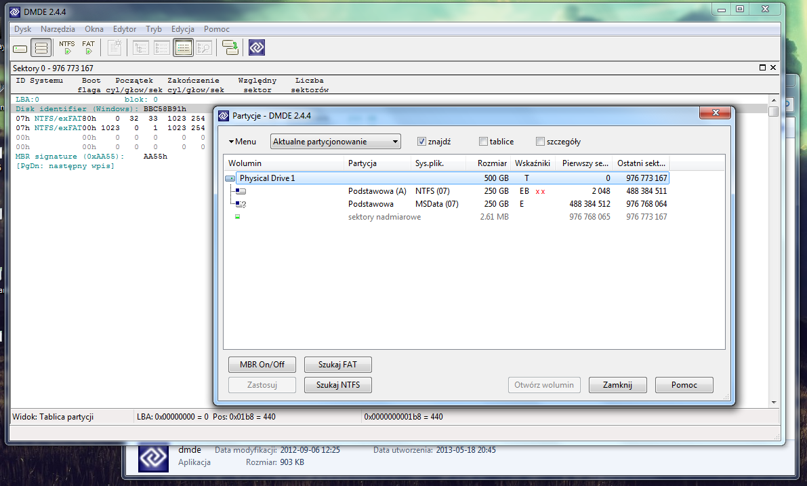Start NTFS search toolbar icon

67,47
